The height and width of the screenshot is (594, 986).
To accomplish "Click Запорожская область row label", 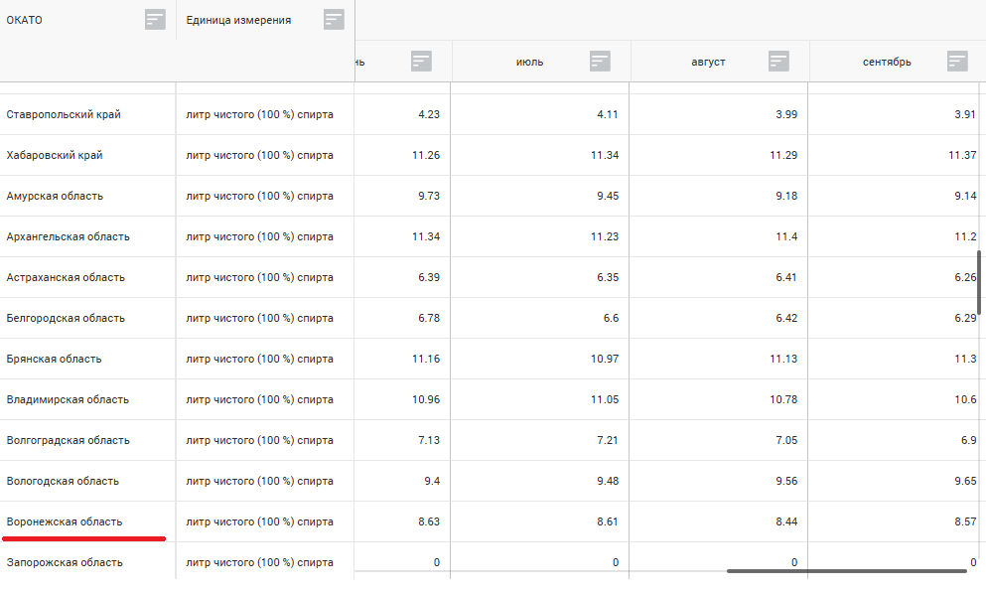I will click(65, 562).
